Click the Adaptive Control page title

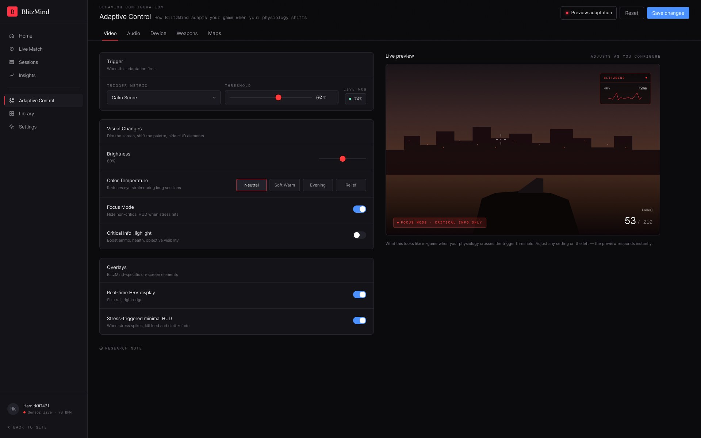125,17
